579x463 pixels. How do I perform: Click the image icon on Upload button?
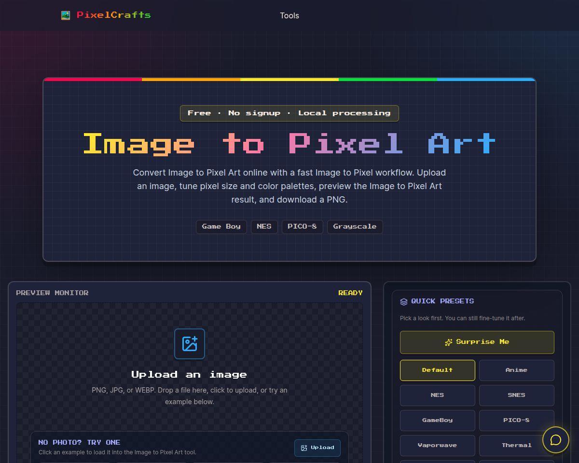[304, 448]
